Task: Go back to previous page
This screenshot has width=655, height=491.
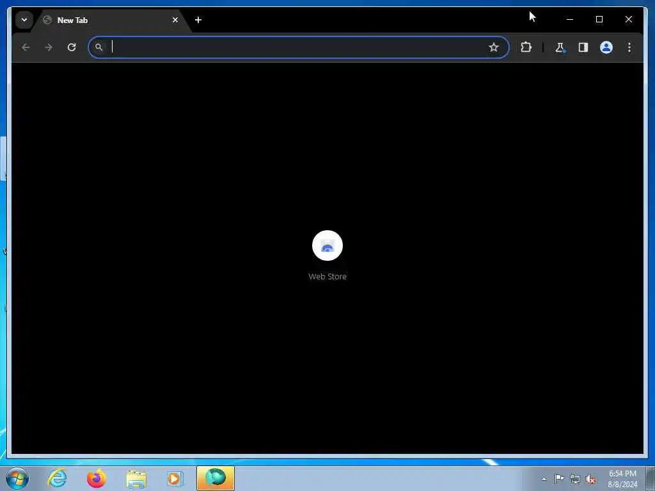Action: (x=26, y=47)
